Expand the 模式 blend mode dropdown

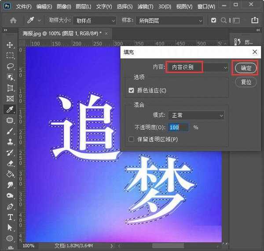[196, 115]
